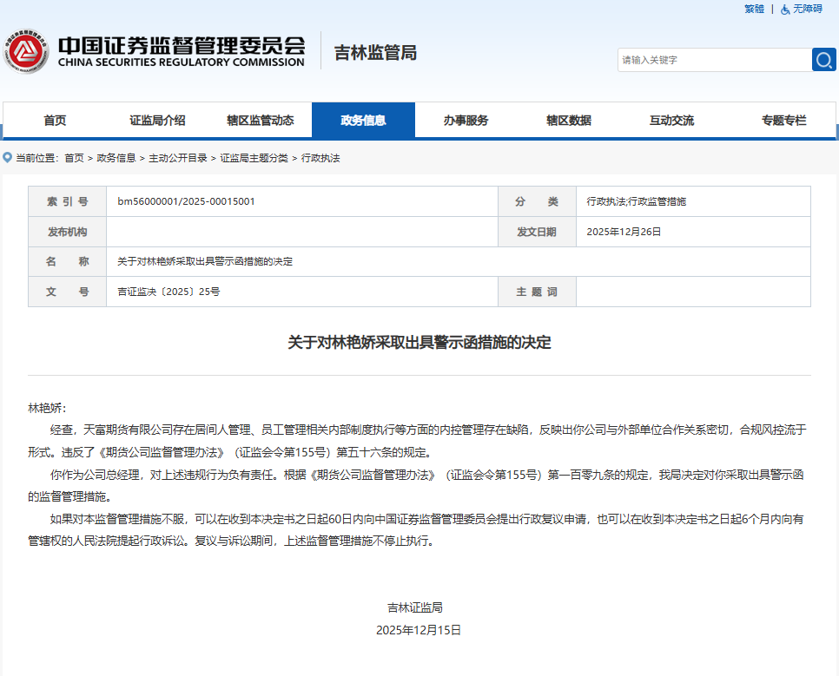Click the CSRC logo emblem

(26, 53)
